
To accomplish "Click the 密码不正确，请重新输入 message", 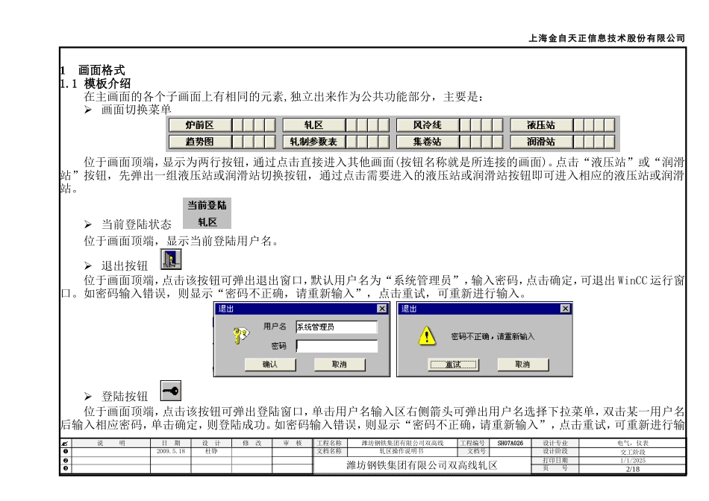I will 493,336.
